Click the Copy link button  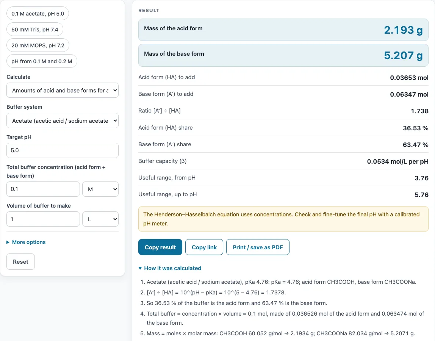(x=204, y=247)
